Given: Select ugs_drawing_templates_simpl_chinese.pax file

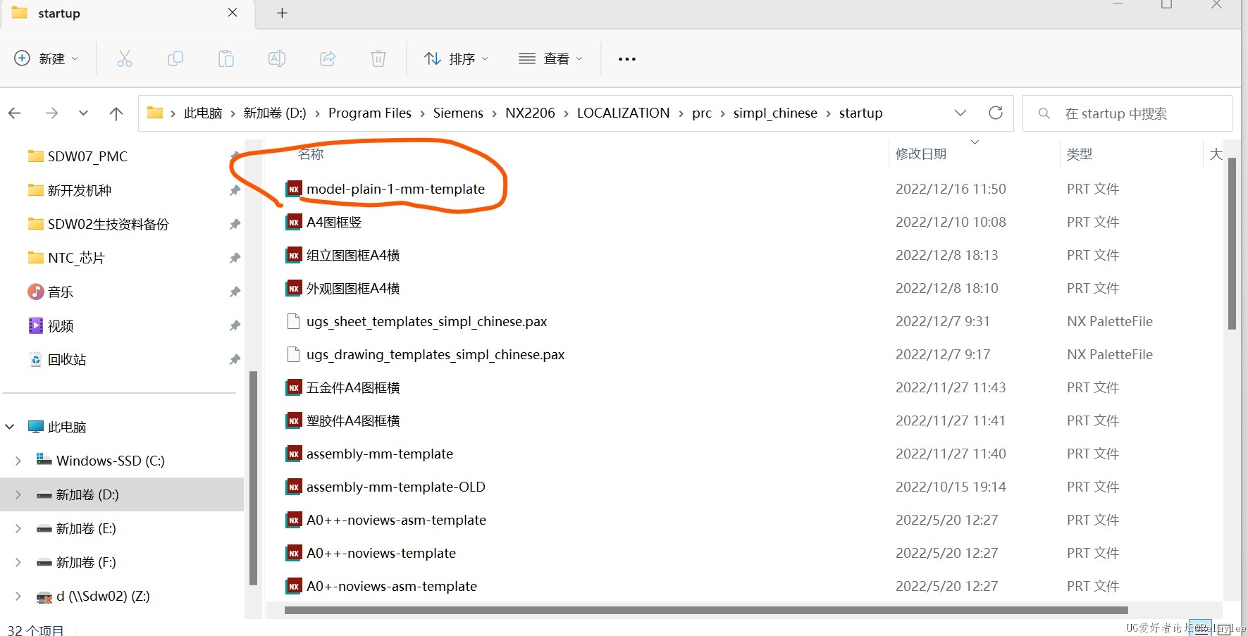Looking at the screenshot, I should [435, 354].
